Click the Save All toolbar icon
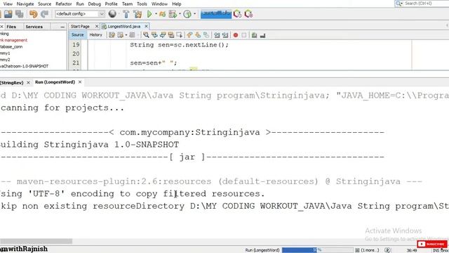Screen dimensions: 449x253 (19, 14)
